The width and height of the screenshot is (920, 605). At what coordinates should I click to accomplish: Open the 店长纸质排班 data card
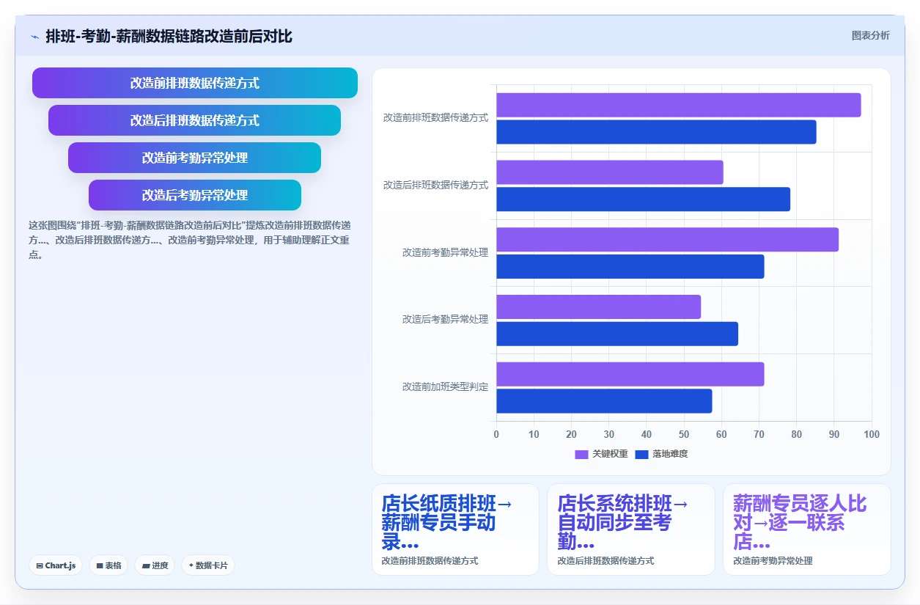tap(455, 529)
